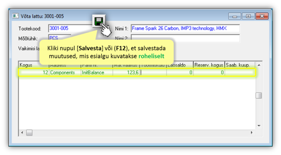
Task: Click the Laosaldo cell showing 0
Action: pyautogui.click(x=180, y=73)
